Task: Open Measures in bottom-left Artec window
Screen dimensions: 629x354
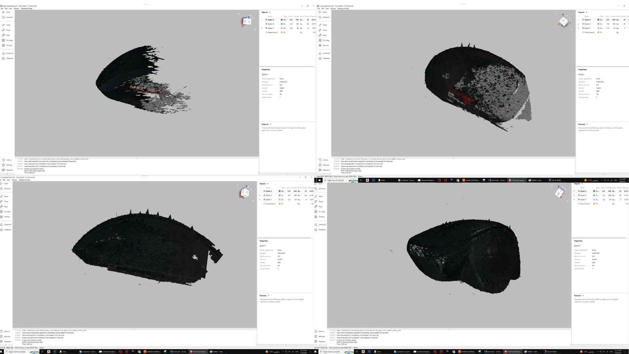Action: tap(6, 230)
